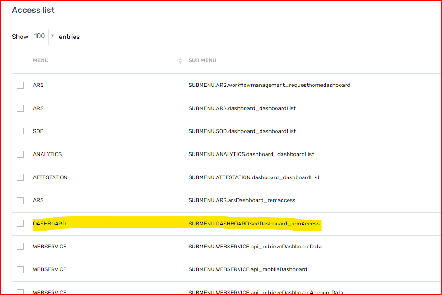Screen dimensions: 442x295
Task: Click the SUB MENU column header
Action: tap(202, 60)
